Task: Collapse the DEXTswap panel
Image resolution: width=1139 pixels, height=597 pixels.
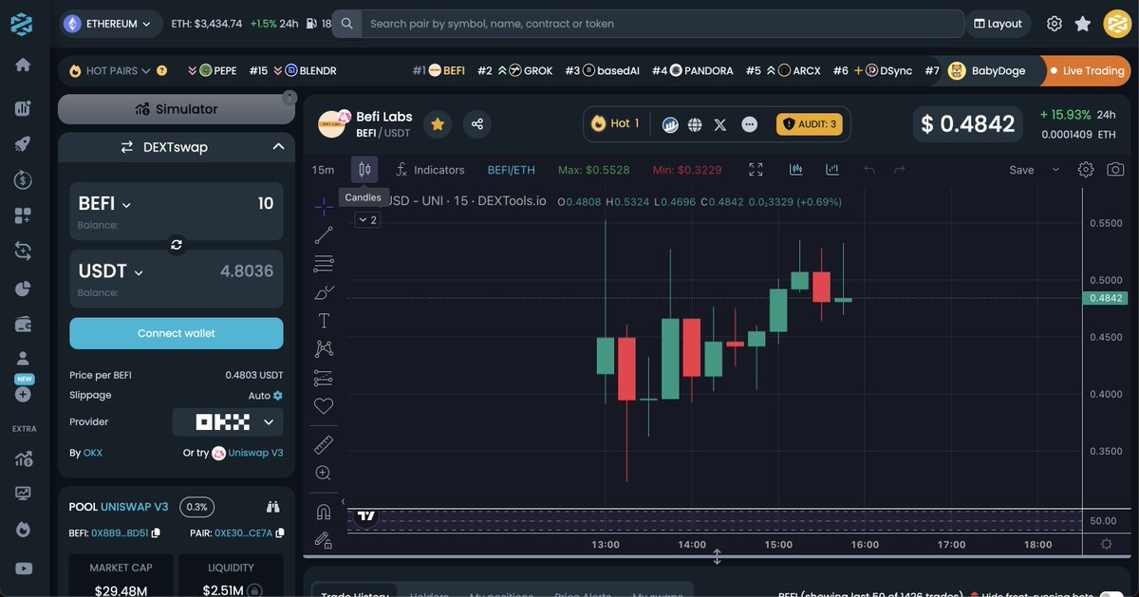Action: pyautogui.click(x=278, y=147)
